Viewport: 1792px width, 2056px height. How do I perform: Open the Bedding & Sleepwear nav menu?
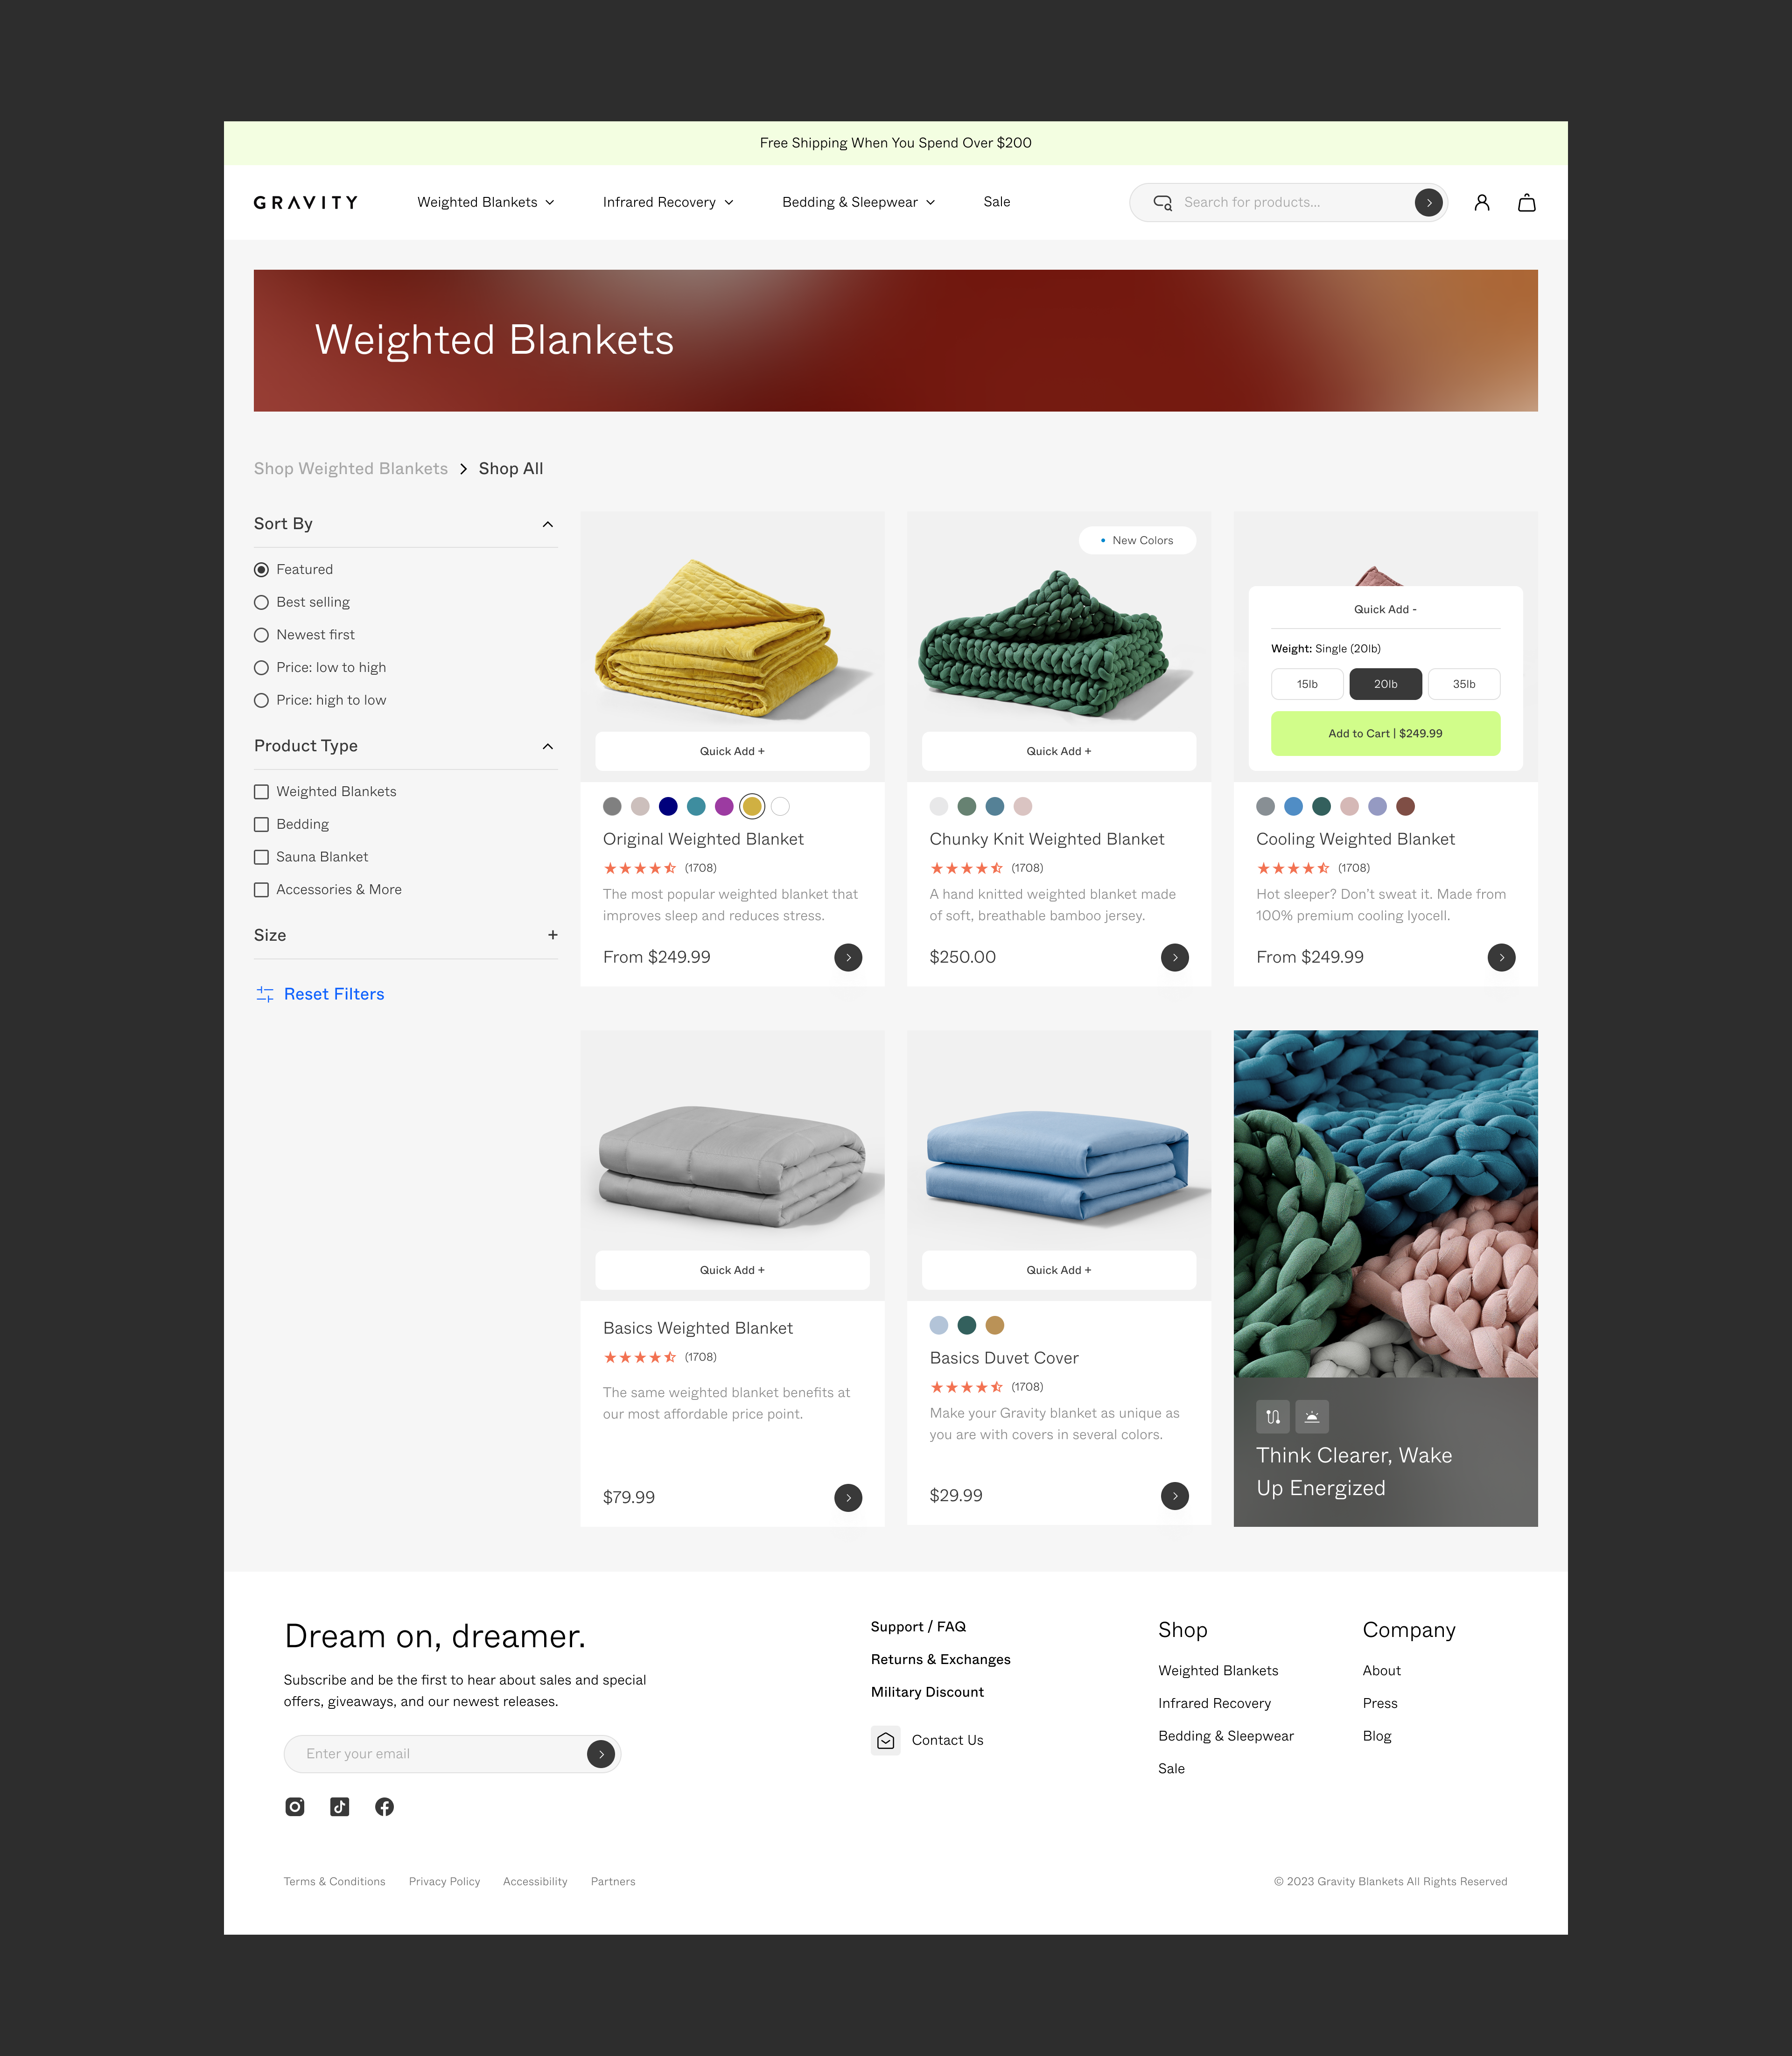(x=859, y=202)
